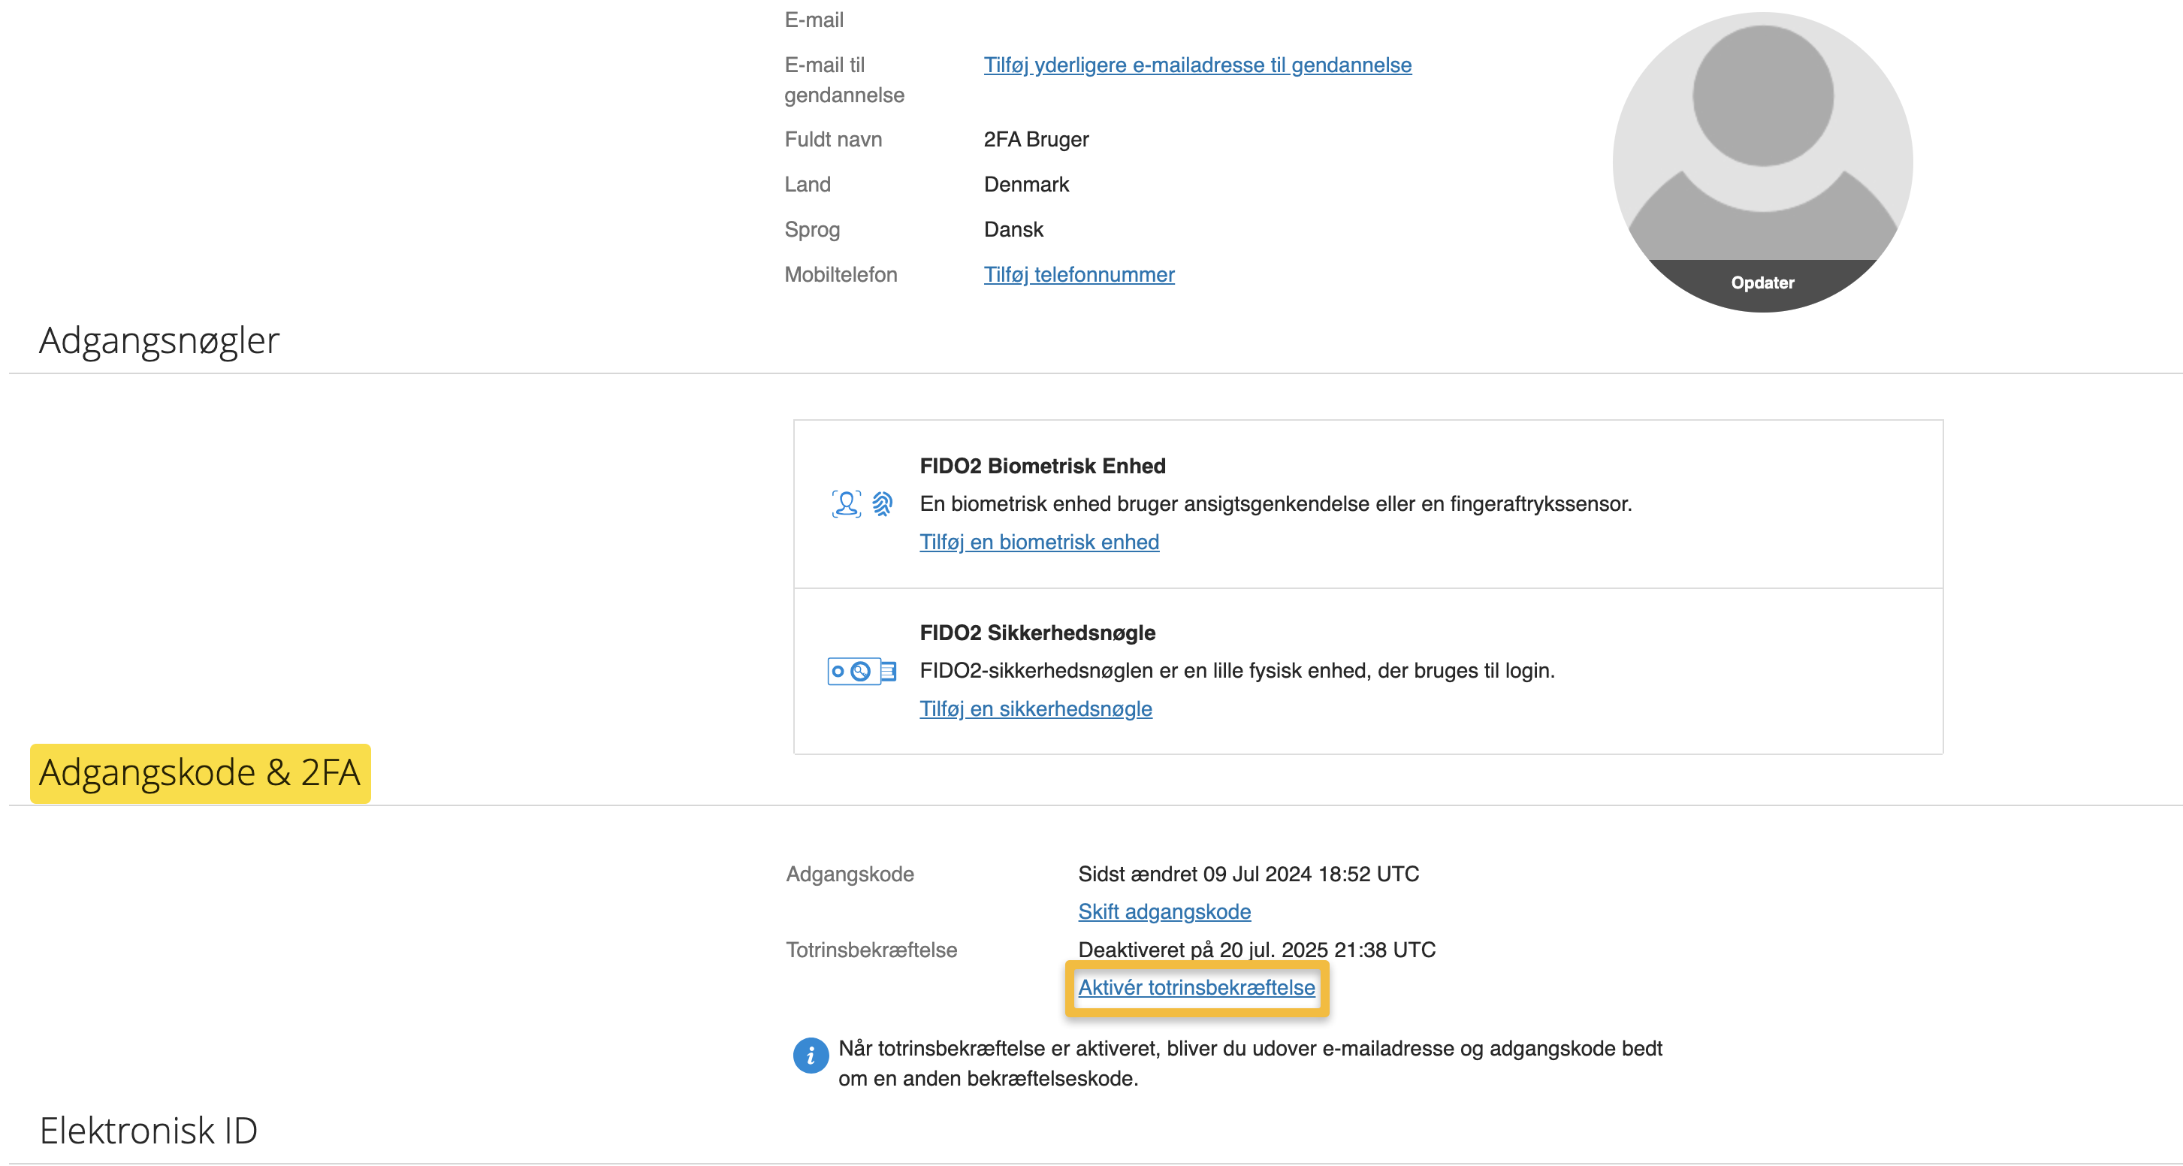Open Tilføj en sikkerhedsnøgle
This screenshot has width=2183, height=1166.
1036,709
